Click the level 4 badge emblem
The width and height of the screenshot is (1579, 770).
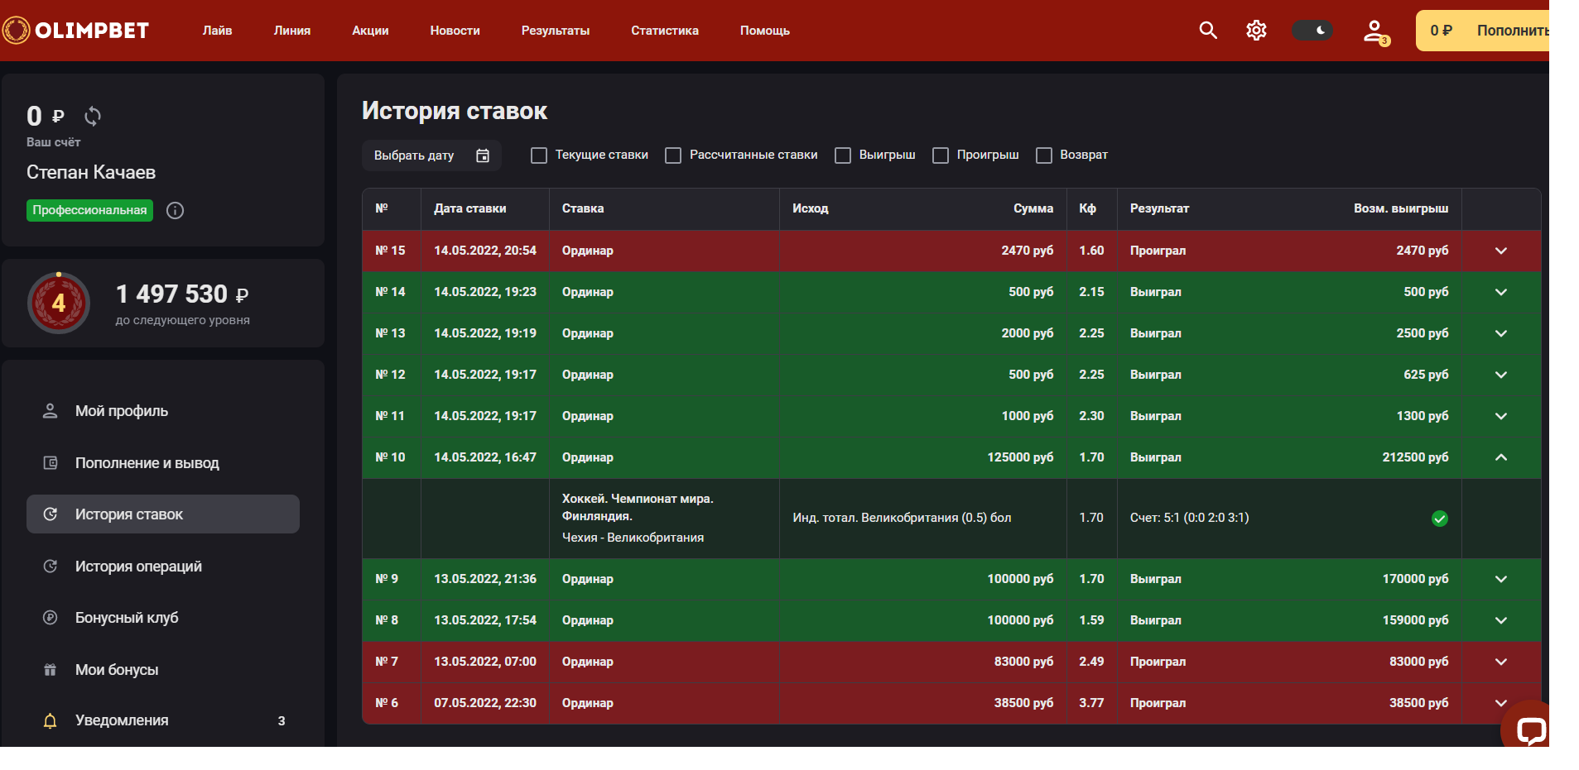click(59, 303)
